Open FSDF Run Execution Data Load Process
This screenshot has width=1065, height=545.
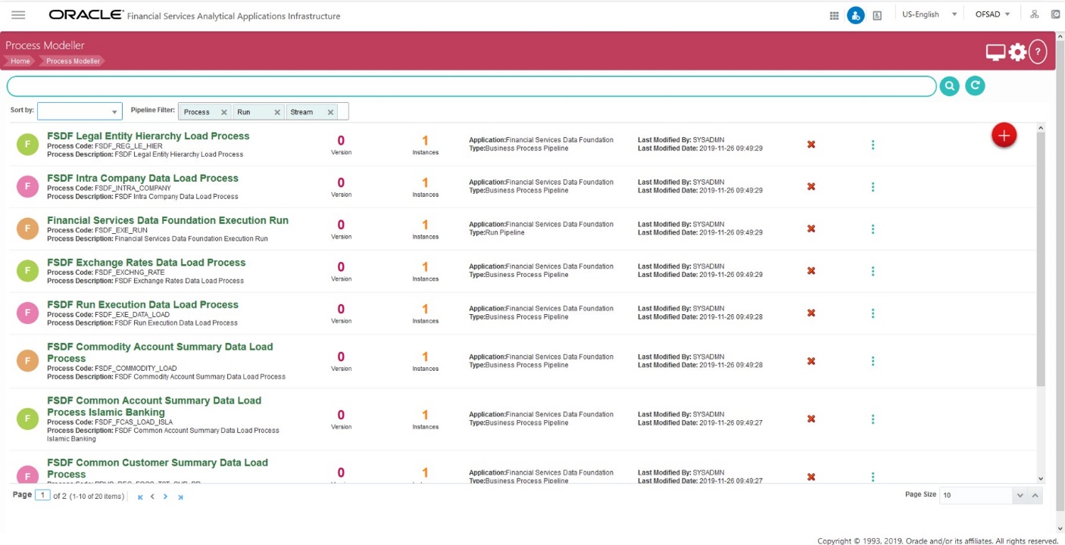click(142, 304)
